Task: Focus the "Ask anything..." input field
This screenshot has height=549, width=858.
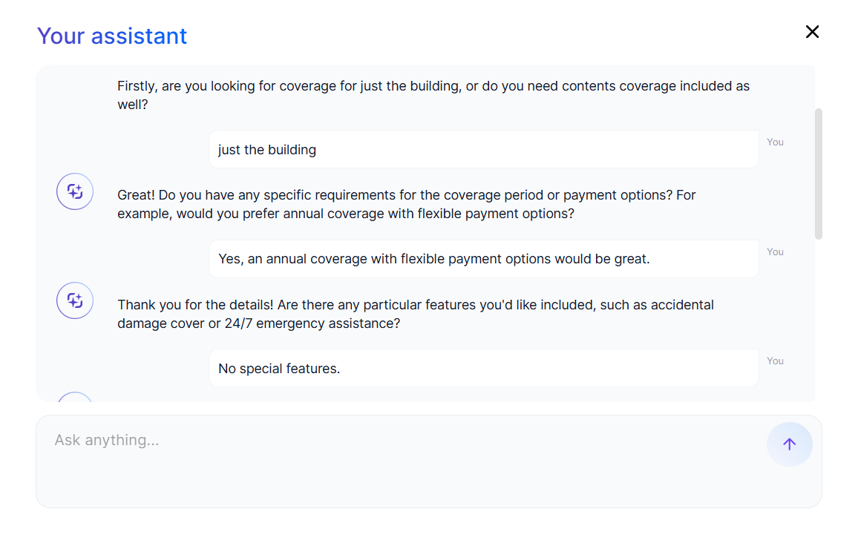Action: coord(401,460)
